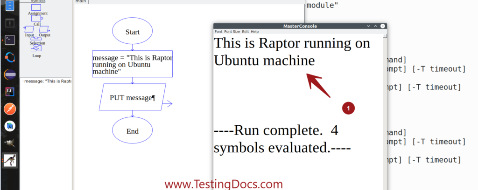The height and width of the screenshot is (190, 478).
Task: Open the Font Size menu in MasterConsole
Action: tap(232, 32)
